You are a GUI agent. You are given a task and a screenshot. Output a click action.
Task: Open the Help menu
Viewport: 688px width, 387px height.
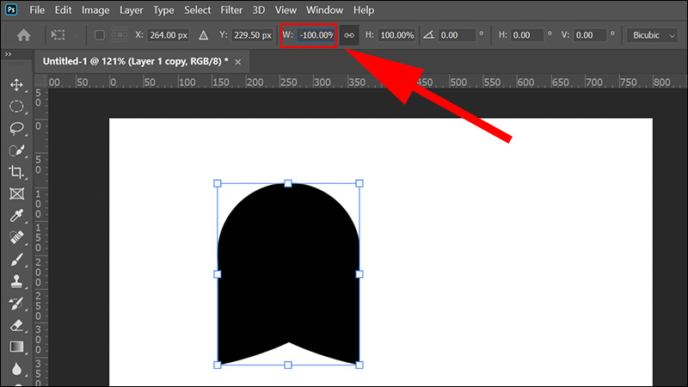pos(364,9)
